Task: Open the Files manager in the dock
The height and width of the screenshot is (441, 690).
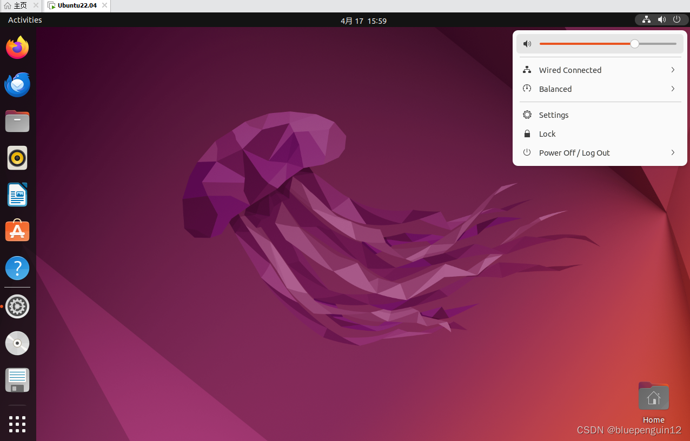Action: pos(17,121)
